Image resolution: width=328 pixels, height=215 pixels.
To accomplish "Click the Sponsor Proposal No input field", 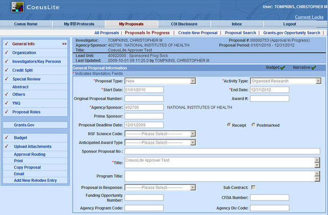I will [222, 151].
